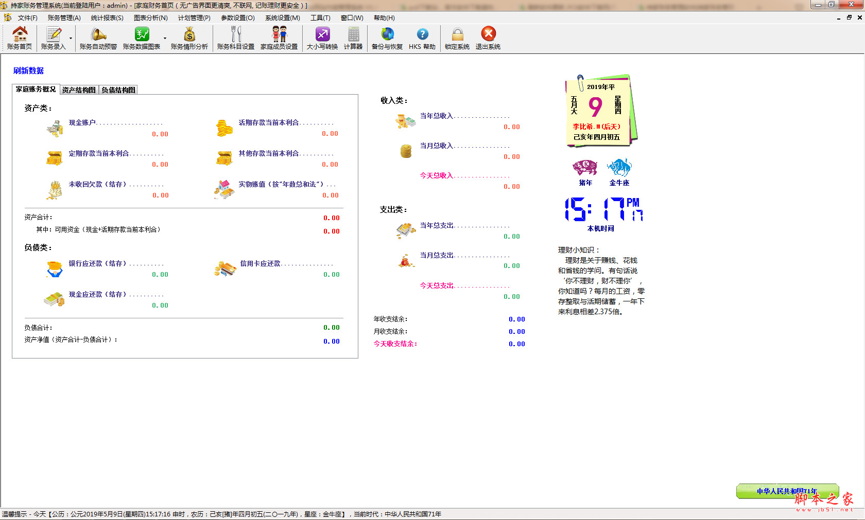Launch the 计算器 calculator

[x=353, y=38]
